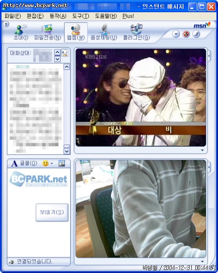Click the top webcam video showing KBS2
This screenshot has height=273, width=218.
coord(141,97)
